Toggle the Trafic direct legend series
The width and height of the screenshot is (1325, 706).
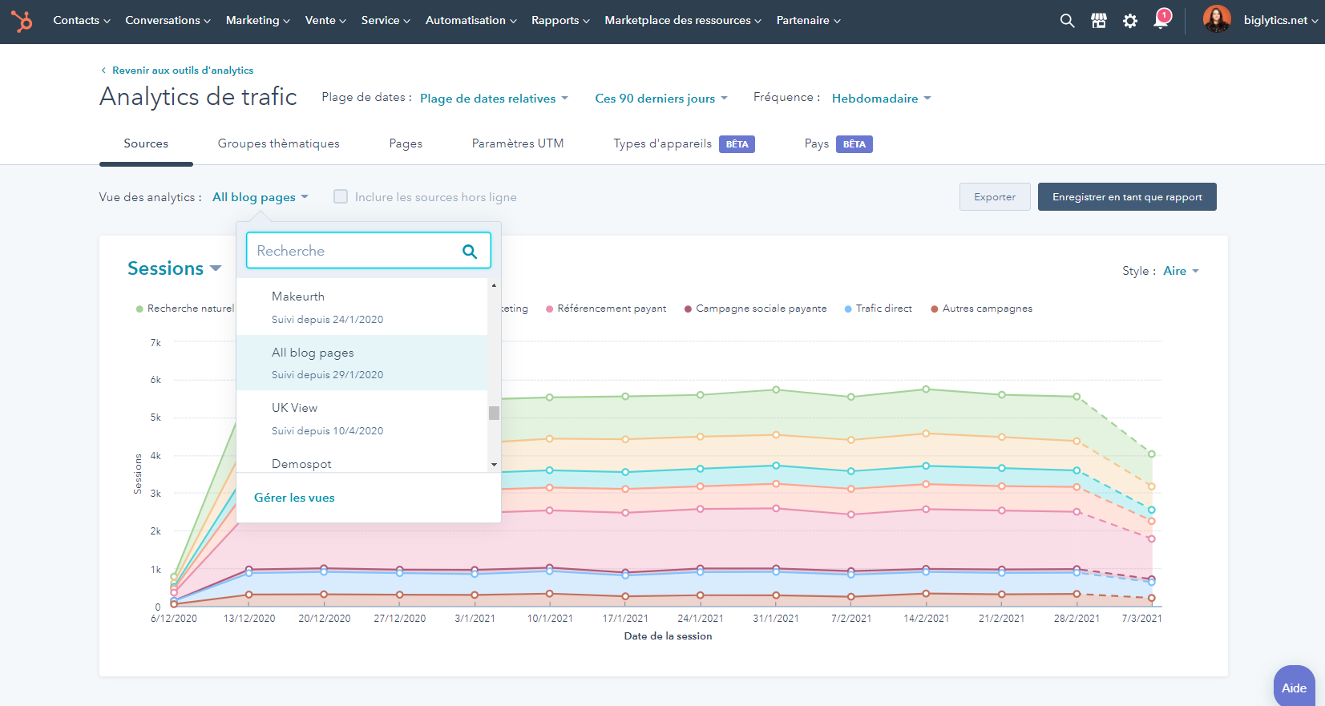point(883,309)
